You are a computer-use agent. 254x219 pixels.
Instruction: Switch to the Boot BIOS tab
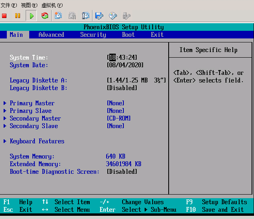tap(128, 35)
